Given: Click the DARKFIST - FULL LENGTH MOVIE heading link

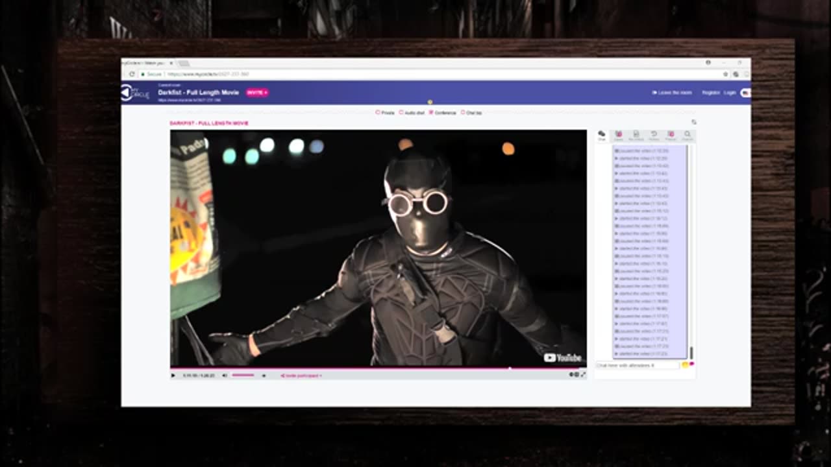Looking at the screenshot, I should [x=209, y=123].
